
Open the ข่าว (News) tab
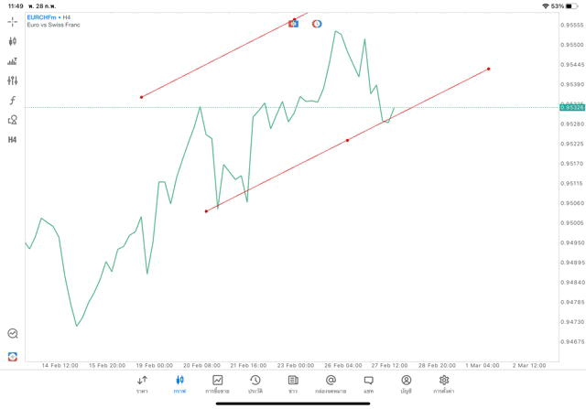(293, 383)
